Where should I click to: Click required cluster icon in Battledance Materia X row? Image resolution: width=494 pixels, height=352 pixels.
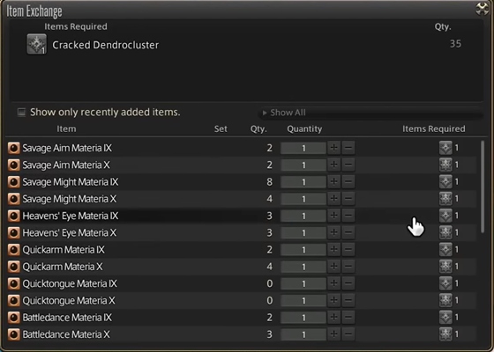[x=445, y=334]
